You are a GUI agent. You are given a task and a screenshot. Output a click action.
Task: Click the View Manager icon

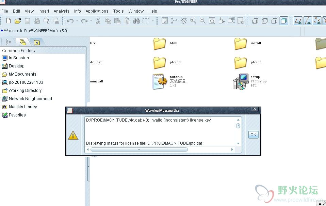tap(241, 21)
